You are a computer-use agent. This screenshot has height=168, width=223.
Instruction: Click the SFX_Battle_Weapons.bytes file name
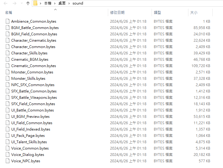point(34,98)
